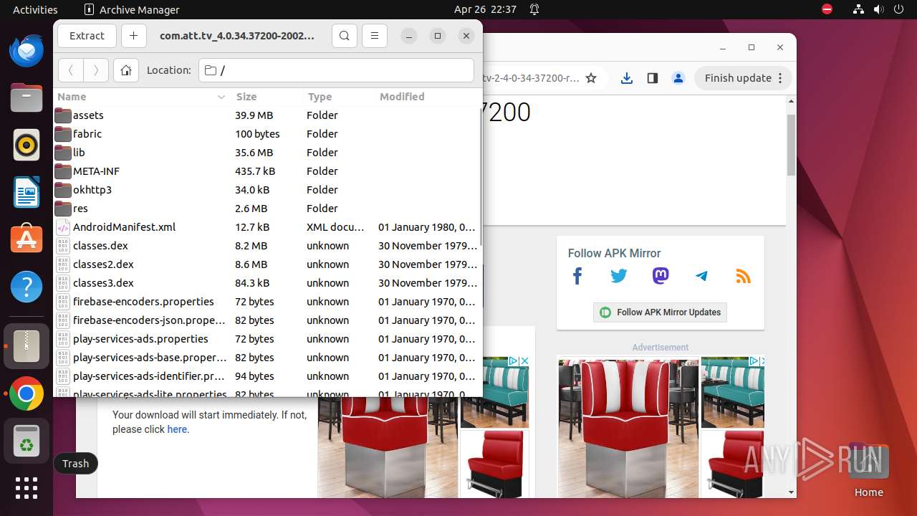Open Files from the dock
Screen dimensions: 917x516
click(27, 98)
